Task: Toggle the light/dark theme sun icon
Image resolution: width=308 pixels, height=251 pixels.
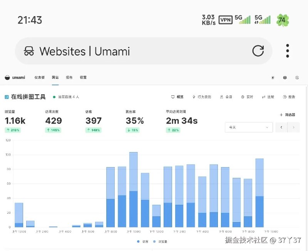Action: point(272,77)
